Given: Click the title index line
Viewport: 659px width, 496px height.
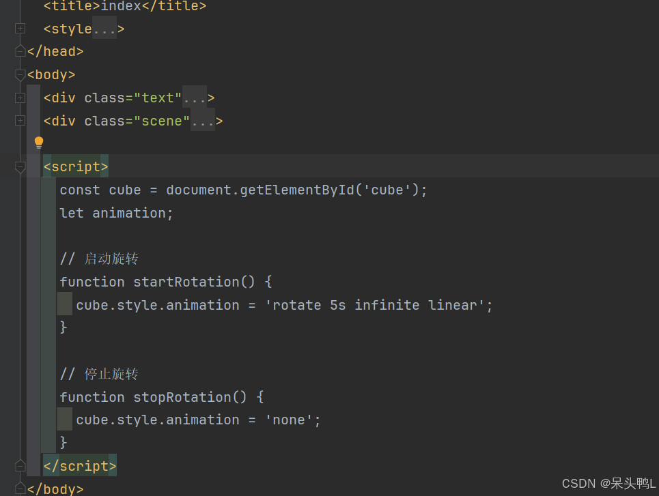Looking at the screenshot, I should point(125,6).
